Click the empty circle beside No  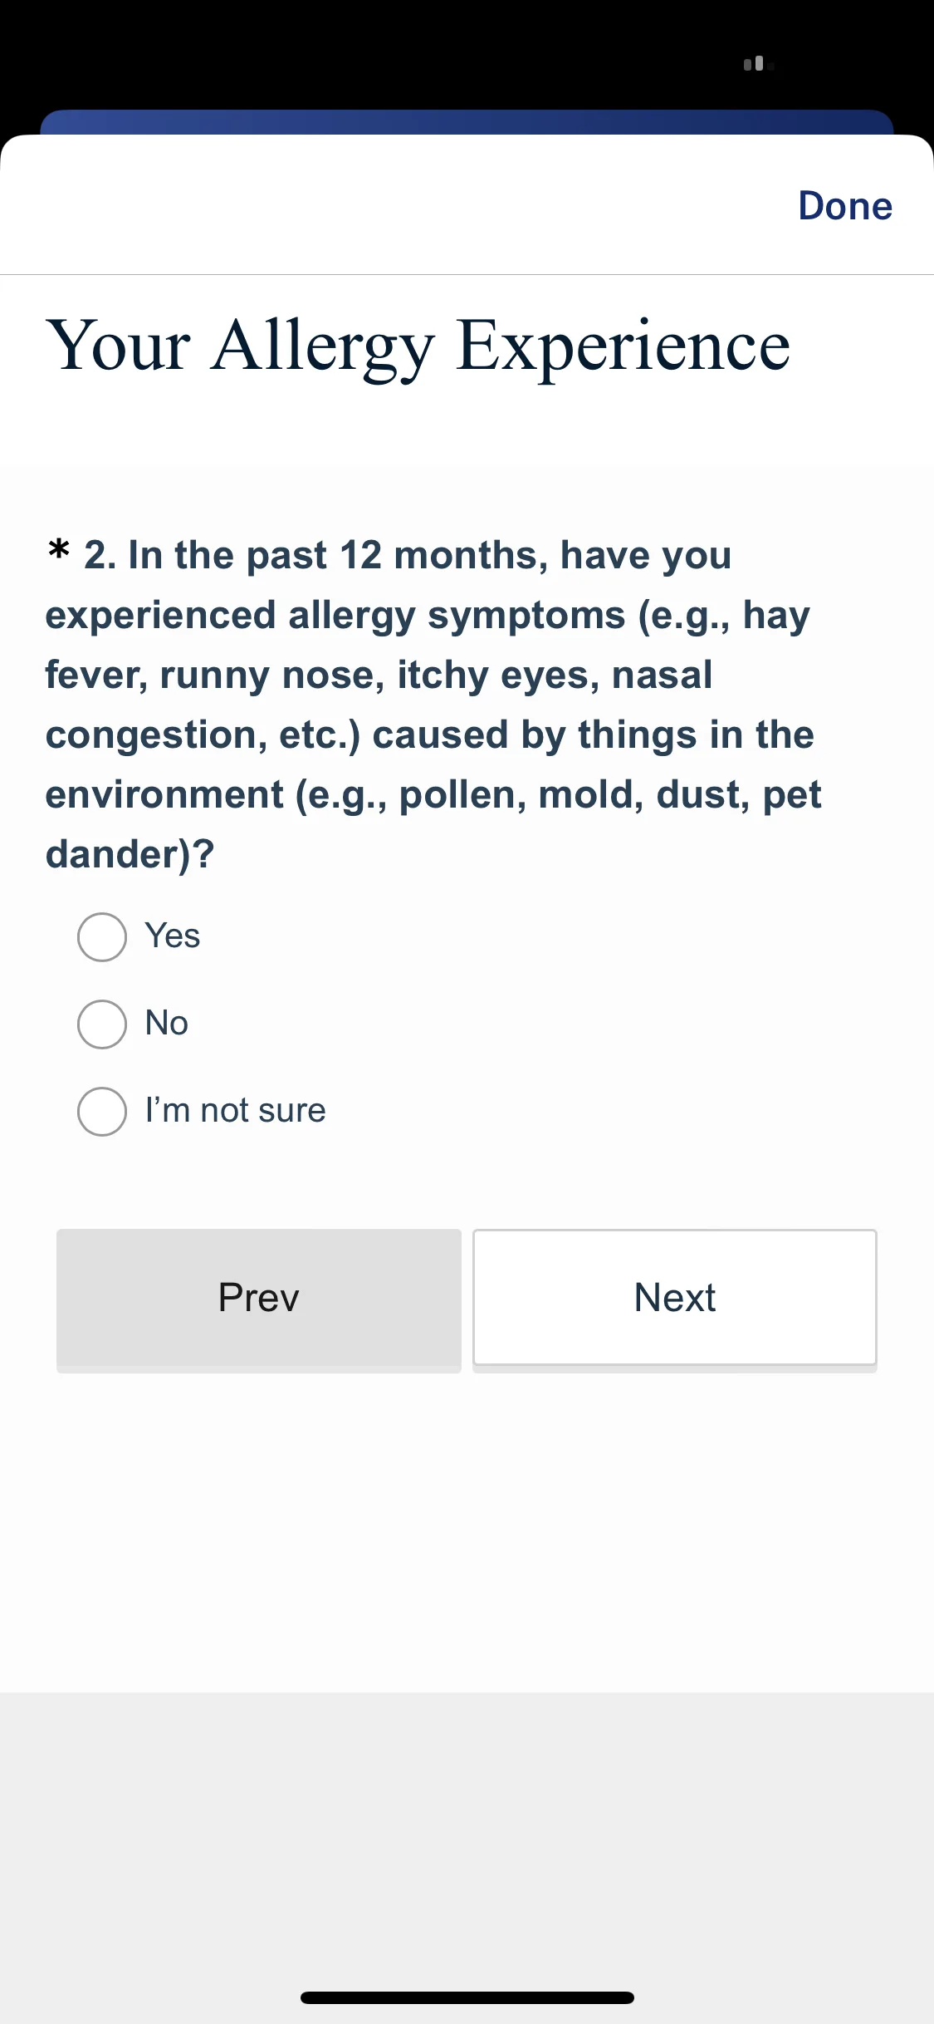click(102, 1024)
